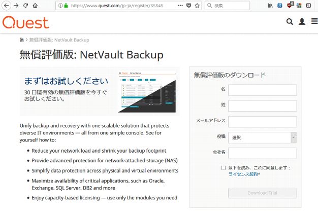Click the NetVault Backup product screenshot thumbnail
Image resolution: width=318 pixels, height=212 pixels.
[147, 91]
